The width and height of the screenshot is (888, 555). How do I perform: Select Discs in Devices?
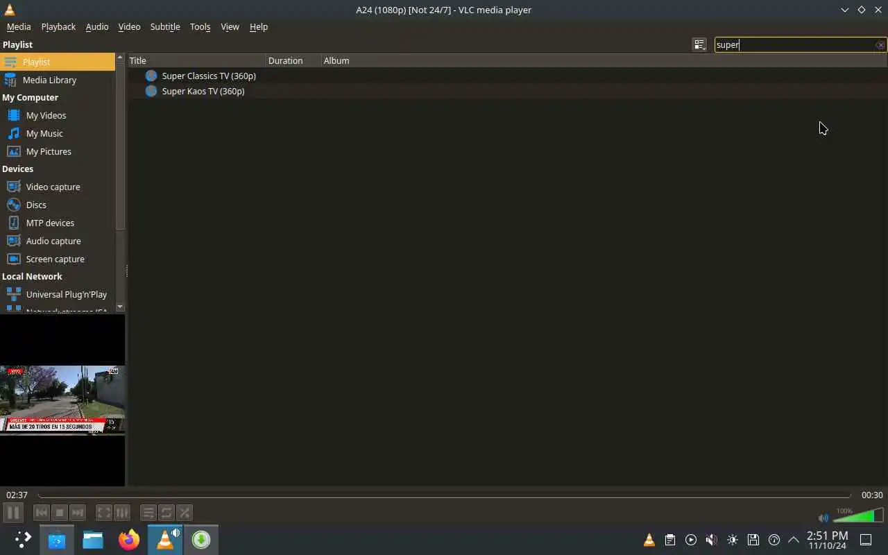(58, 205)
